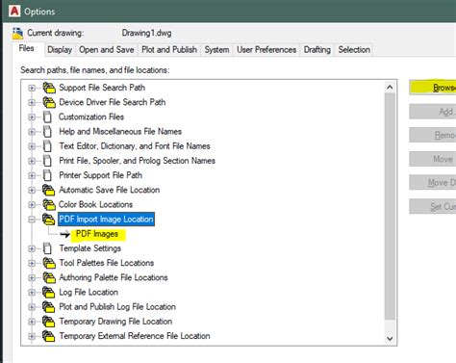
Task: Expand the Template Settings node
Action: click(x=32, y=248)
